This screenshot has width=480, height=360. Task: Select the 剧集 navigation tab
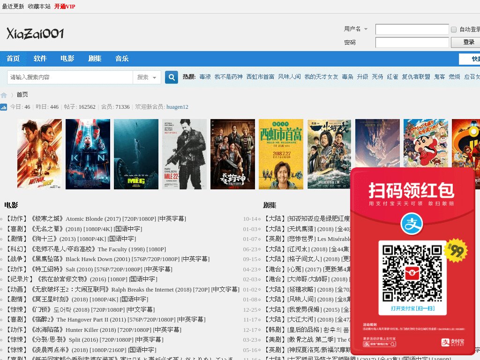[x=95, y=59]
